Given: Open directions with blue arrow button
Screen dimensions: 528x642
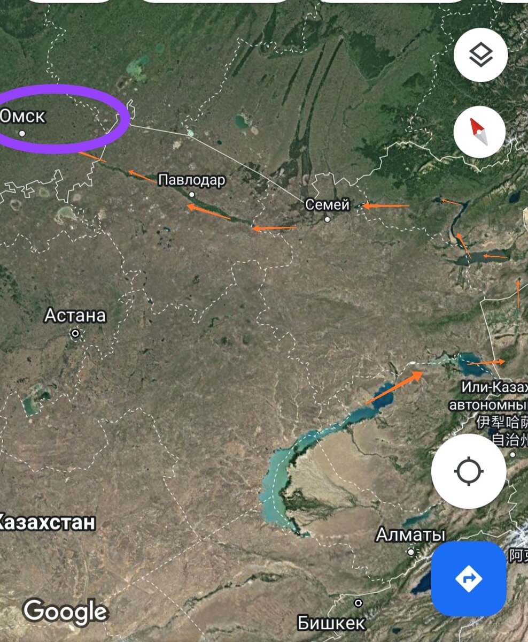Looking at the screenshot, I should point(469,579).
